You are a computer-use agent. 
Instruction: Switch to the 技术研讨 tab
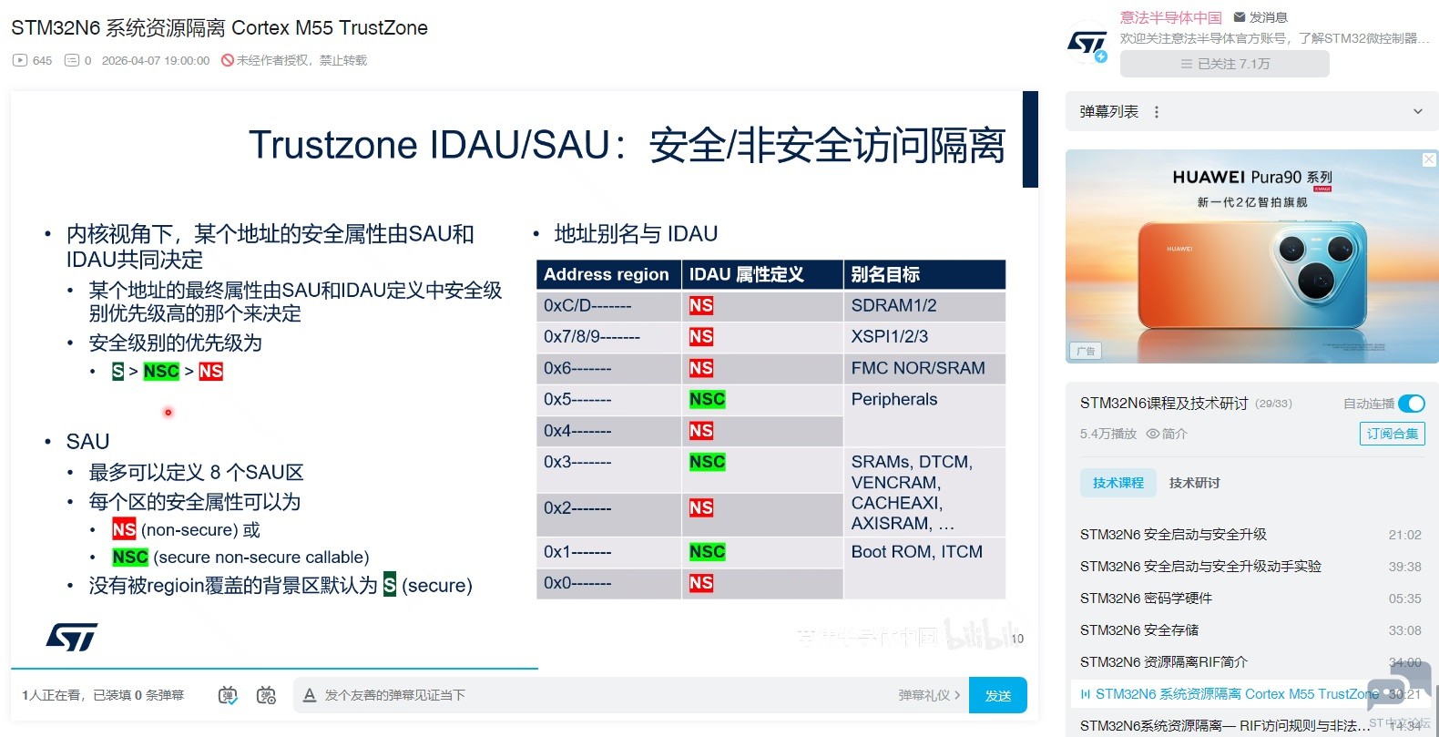point(1194,483)
